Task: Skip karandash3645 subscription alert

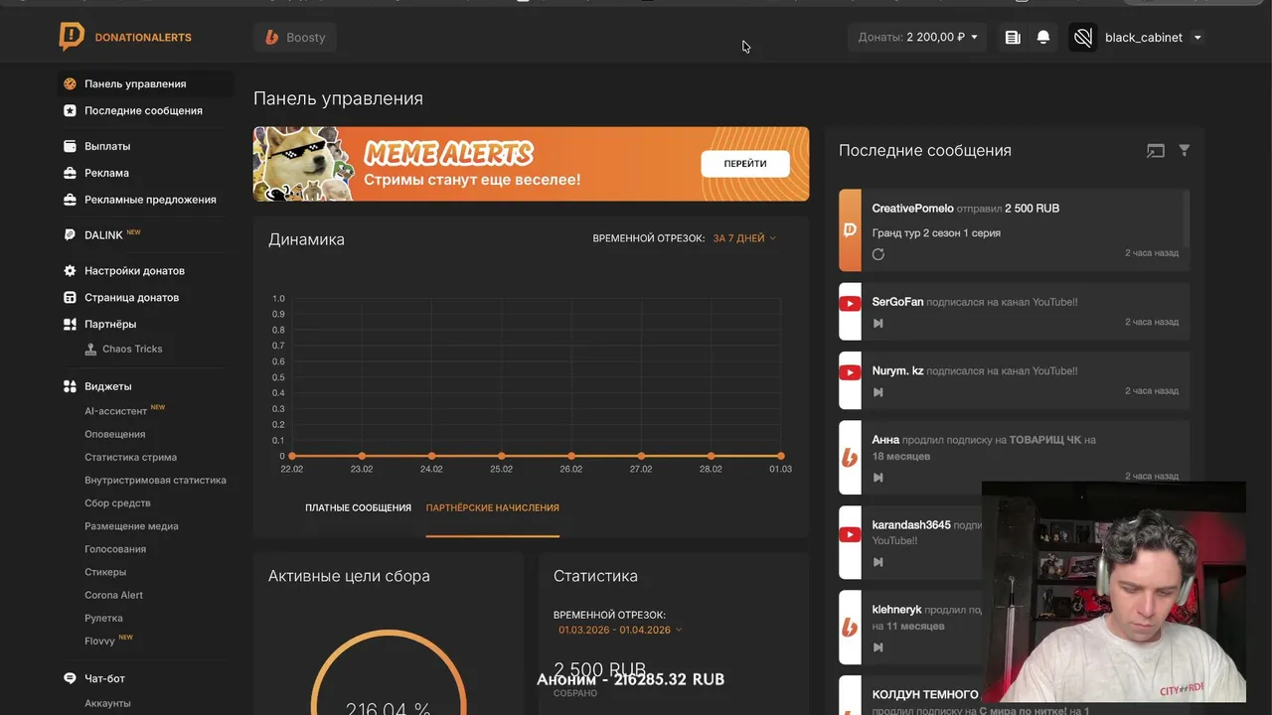Action: [x=878, y=562]
